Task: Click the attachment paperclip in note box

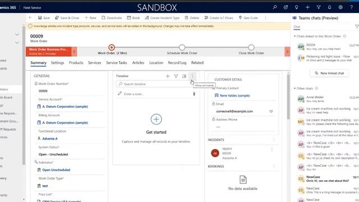Action: (x=194, y=94)
